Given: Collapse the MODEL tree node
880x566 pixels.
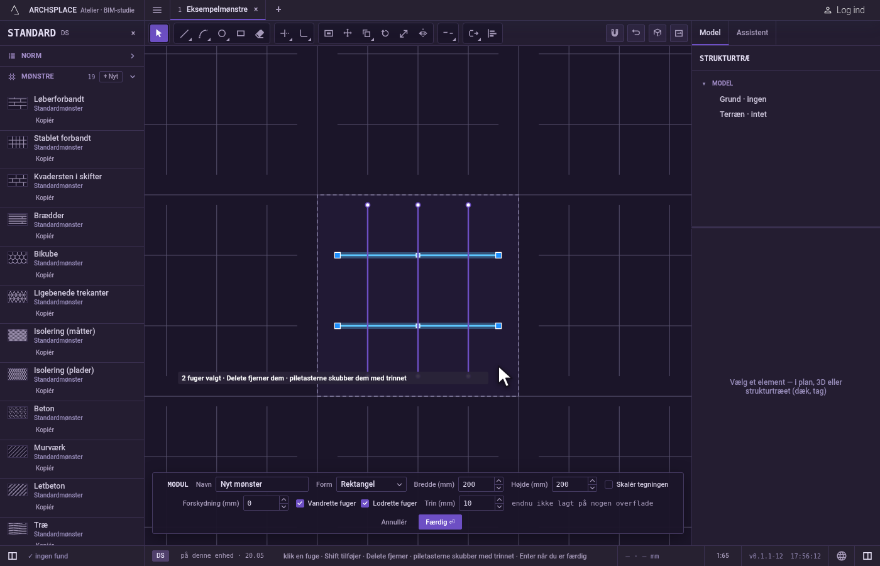Looking at the screenshot, I should 704,84.
